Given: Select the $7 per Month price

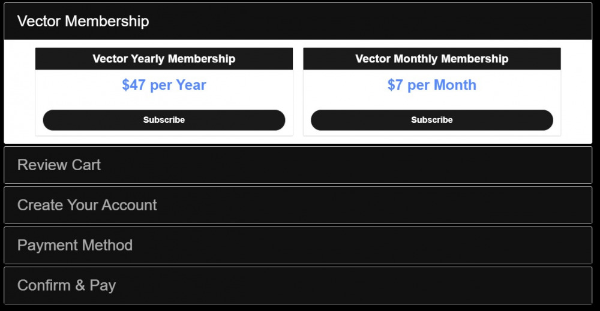Looking at the screenshot, I should [431, 85].
